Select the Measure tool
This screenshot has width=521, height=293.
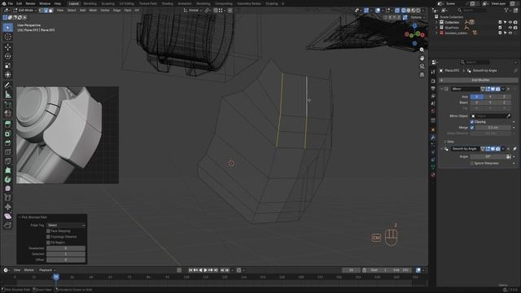[x=8, y=94]
